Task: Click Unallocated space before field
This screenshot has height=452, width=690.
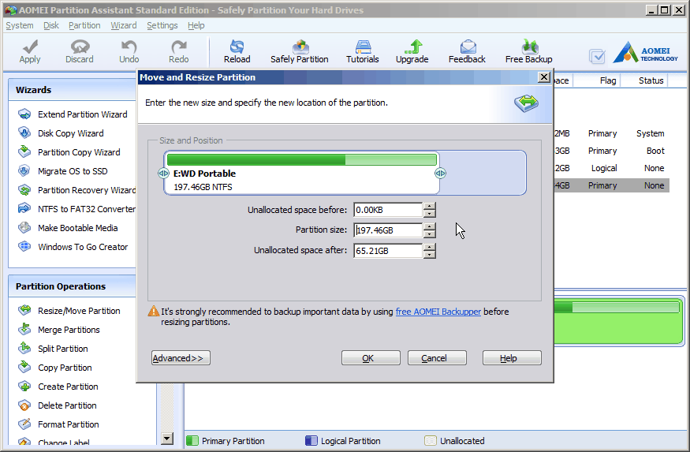Action: coord(388,210)
